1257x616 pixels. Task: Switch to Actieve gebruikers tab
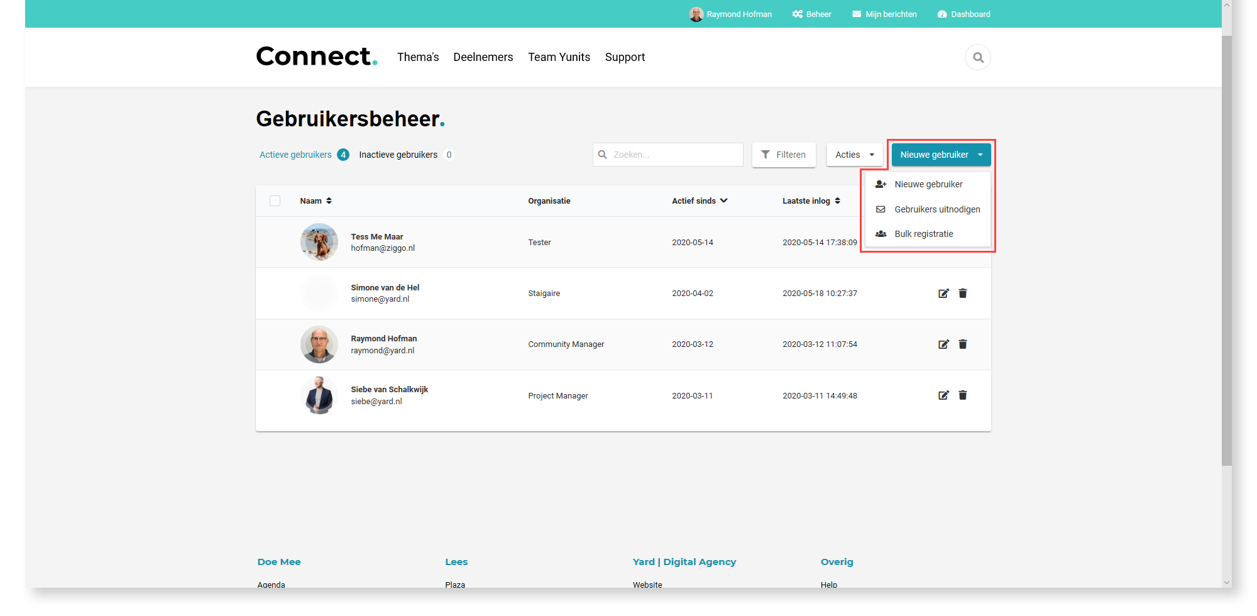click(x=304, y=155)
